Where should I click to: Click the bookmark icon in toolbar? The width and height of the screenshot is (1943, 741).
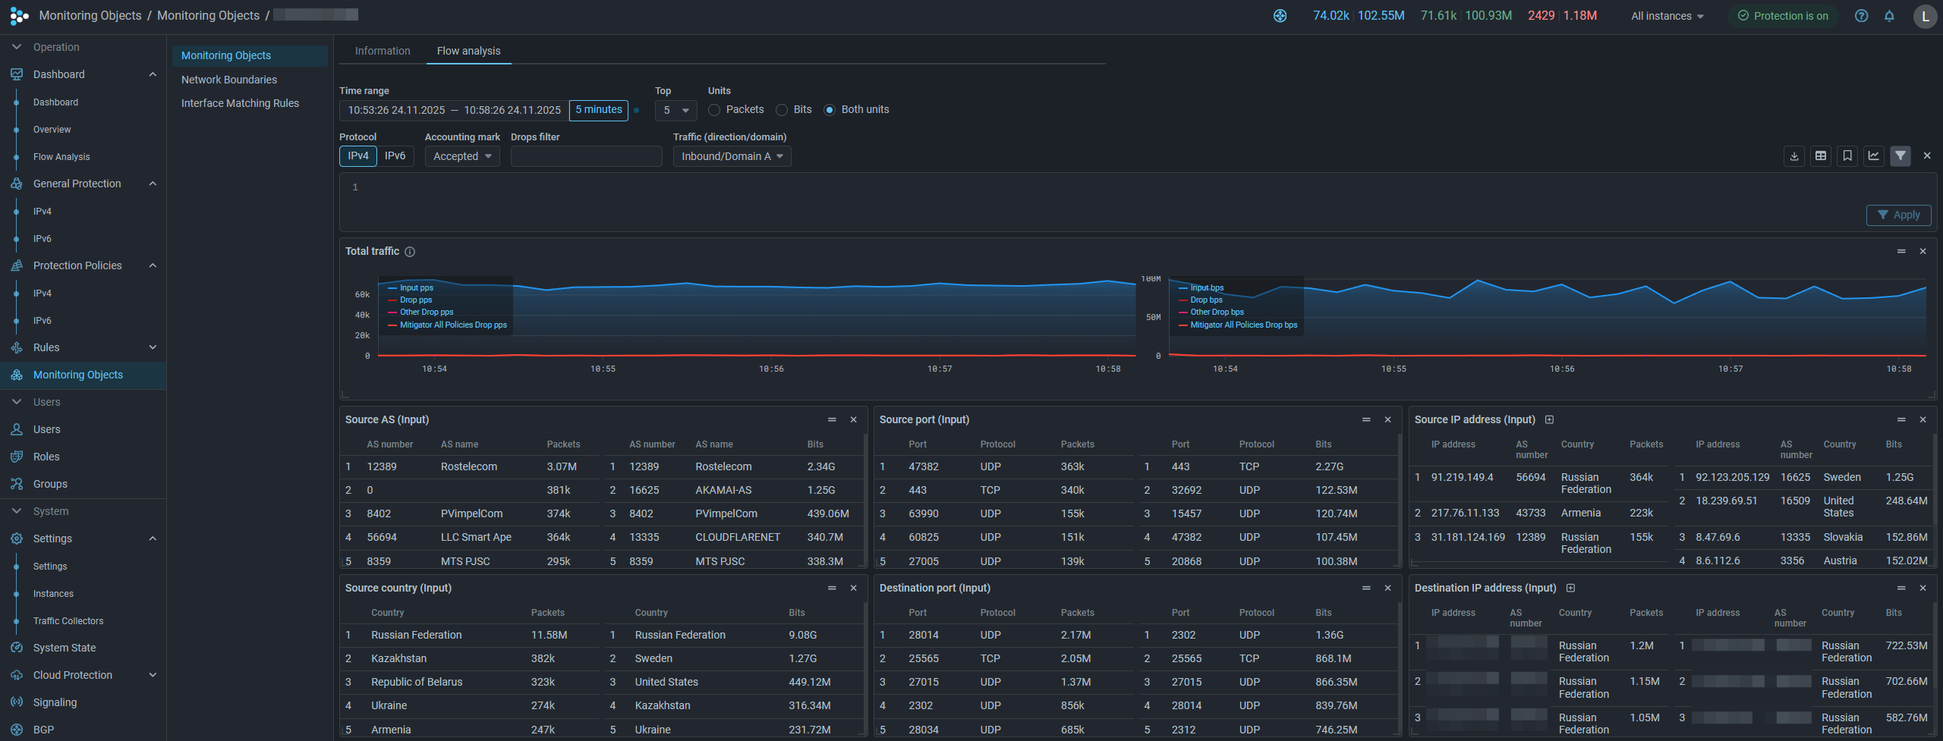tap(1847, 156)
